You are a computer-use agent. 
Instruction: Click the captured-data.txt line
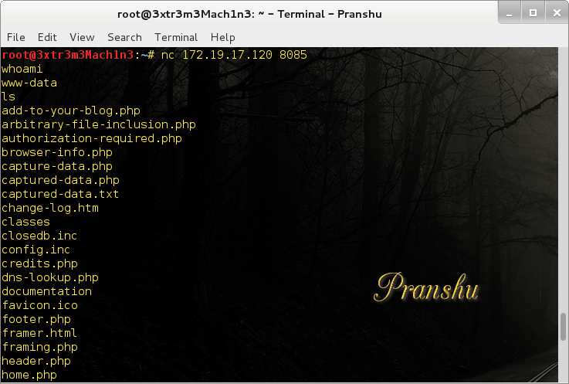(60, 194)
